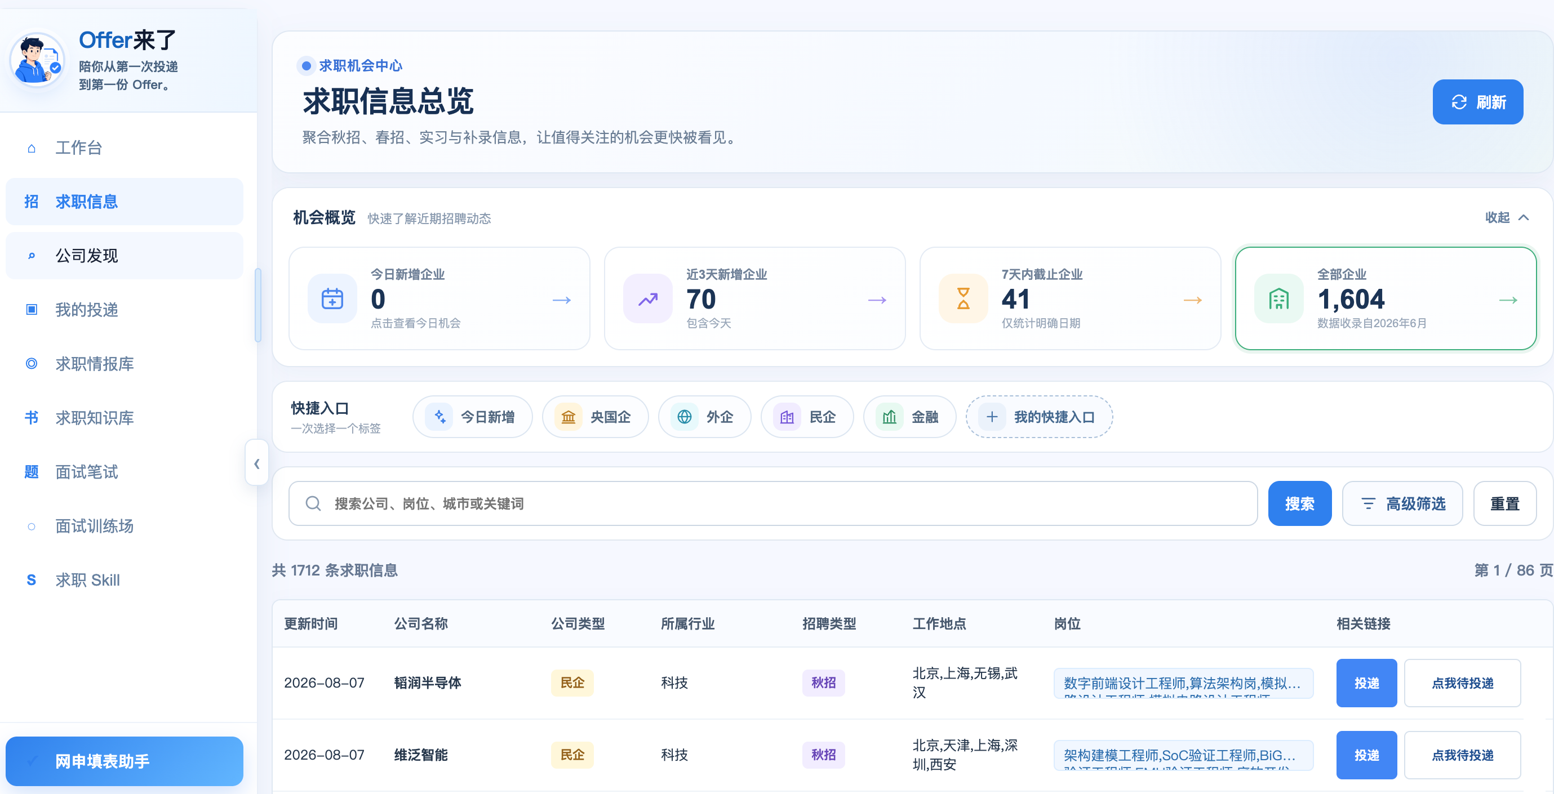Click 点我待投递 for 韬润半导体

point(1462,683)
